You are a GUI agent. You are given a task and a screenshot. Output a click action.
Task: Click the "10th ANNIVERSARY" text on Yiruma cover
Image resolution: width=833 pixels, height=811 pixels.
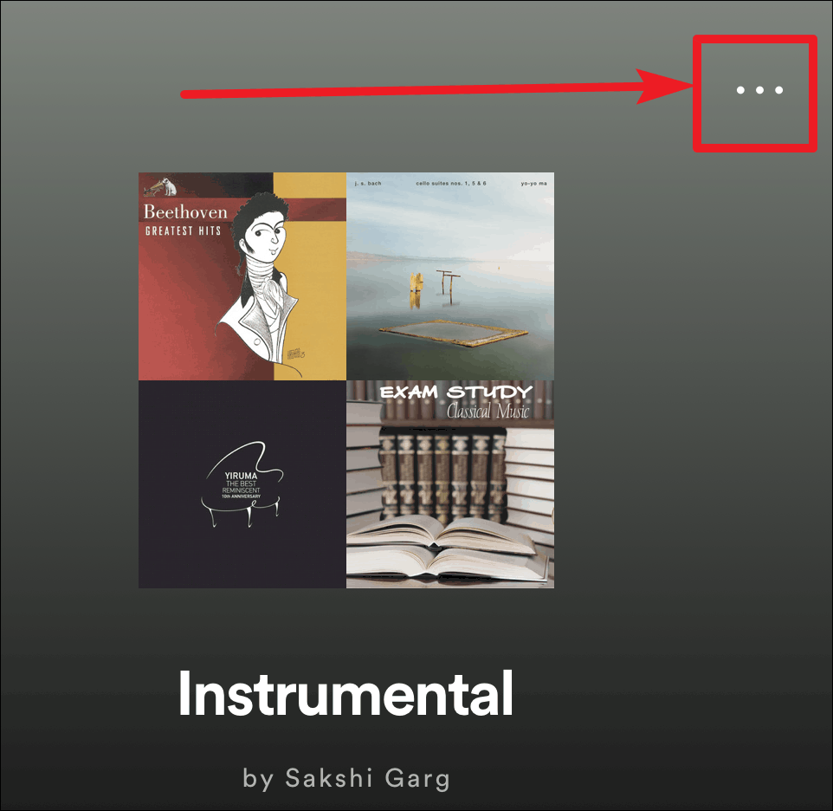(242, 496)
